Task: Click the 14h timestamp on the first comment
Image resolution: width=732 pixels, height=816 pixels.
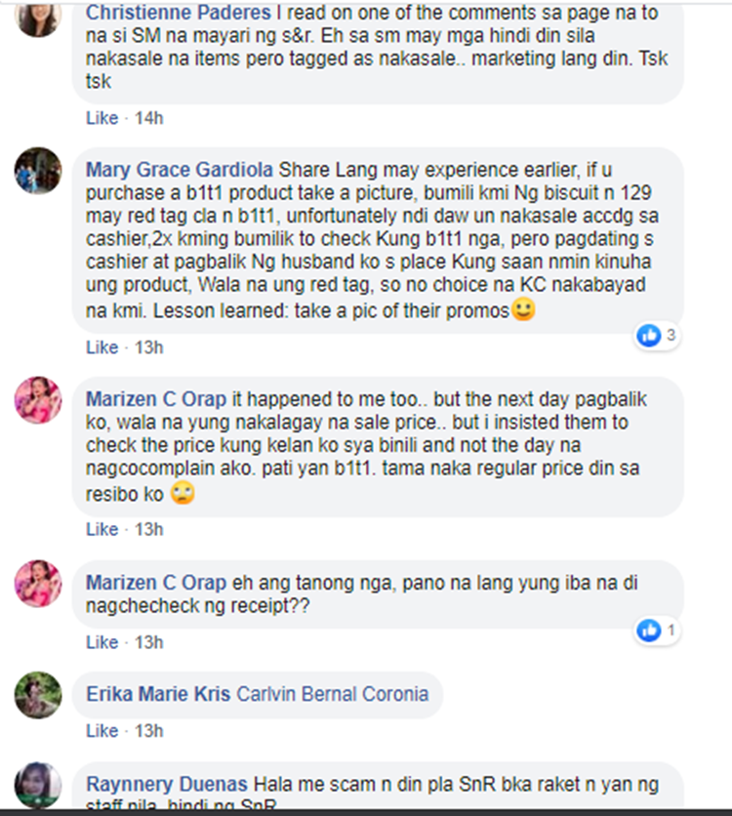Action: 148,118
